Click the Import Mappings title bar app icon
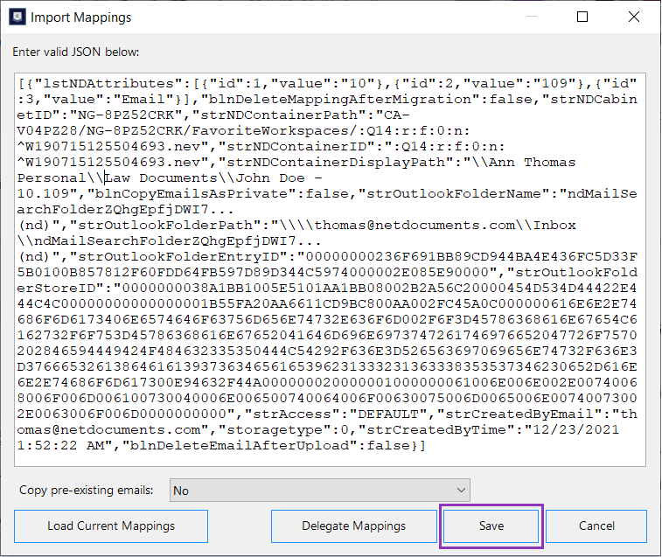This screenshot has height=557, width=662. click(17, 17)
